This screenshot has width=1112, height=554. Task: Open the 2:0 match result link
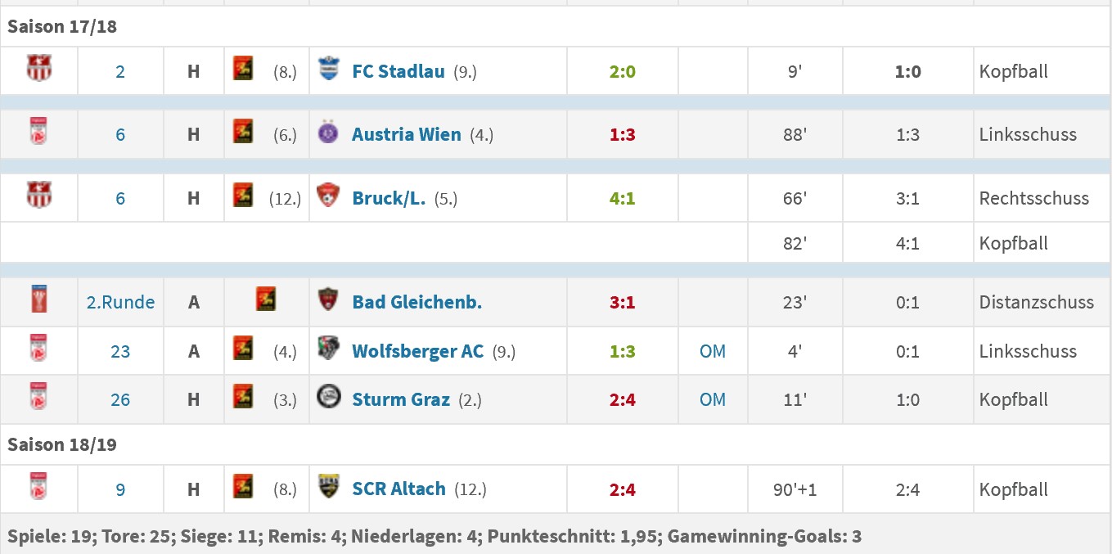pos(623,71)
